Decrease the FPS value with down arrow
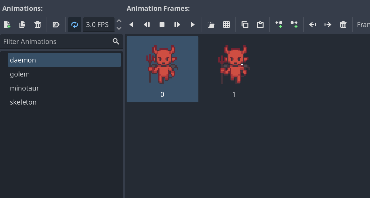370x198 pixels. [119, 28]
